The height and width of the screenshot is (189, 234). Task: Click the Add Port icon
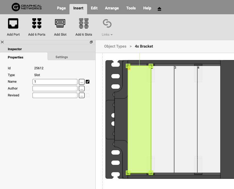[13, 24]
